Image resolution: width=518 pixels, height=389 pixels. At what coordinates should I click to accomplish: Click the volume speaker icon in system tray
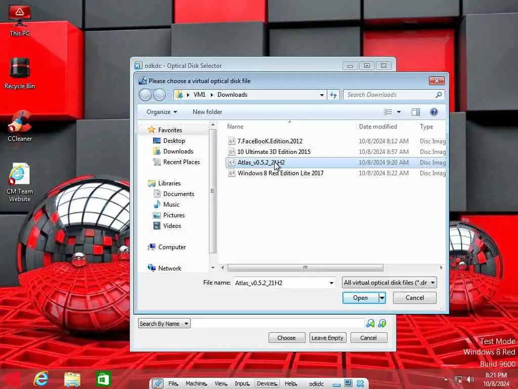[470, 379]
